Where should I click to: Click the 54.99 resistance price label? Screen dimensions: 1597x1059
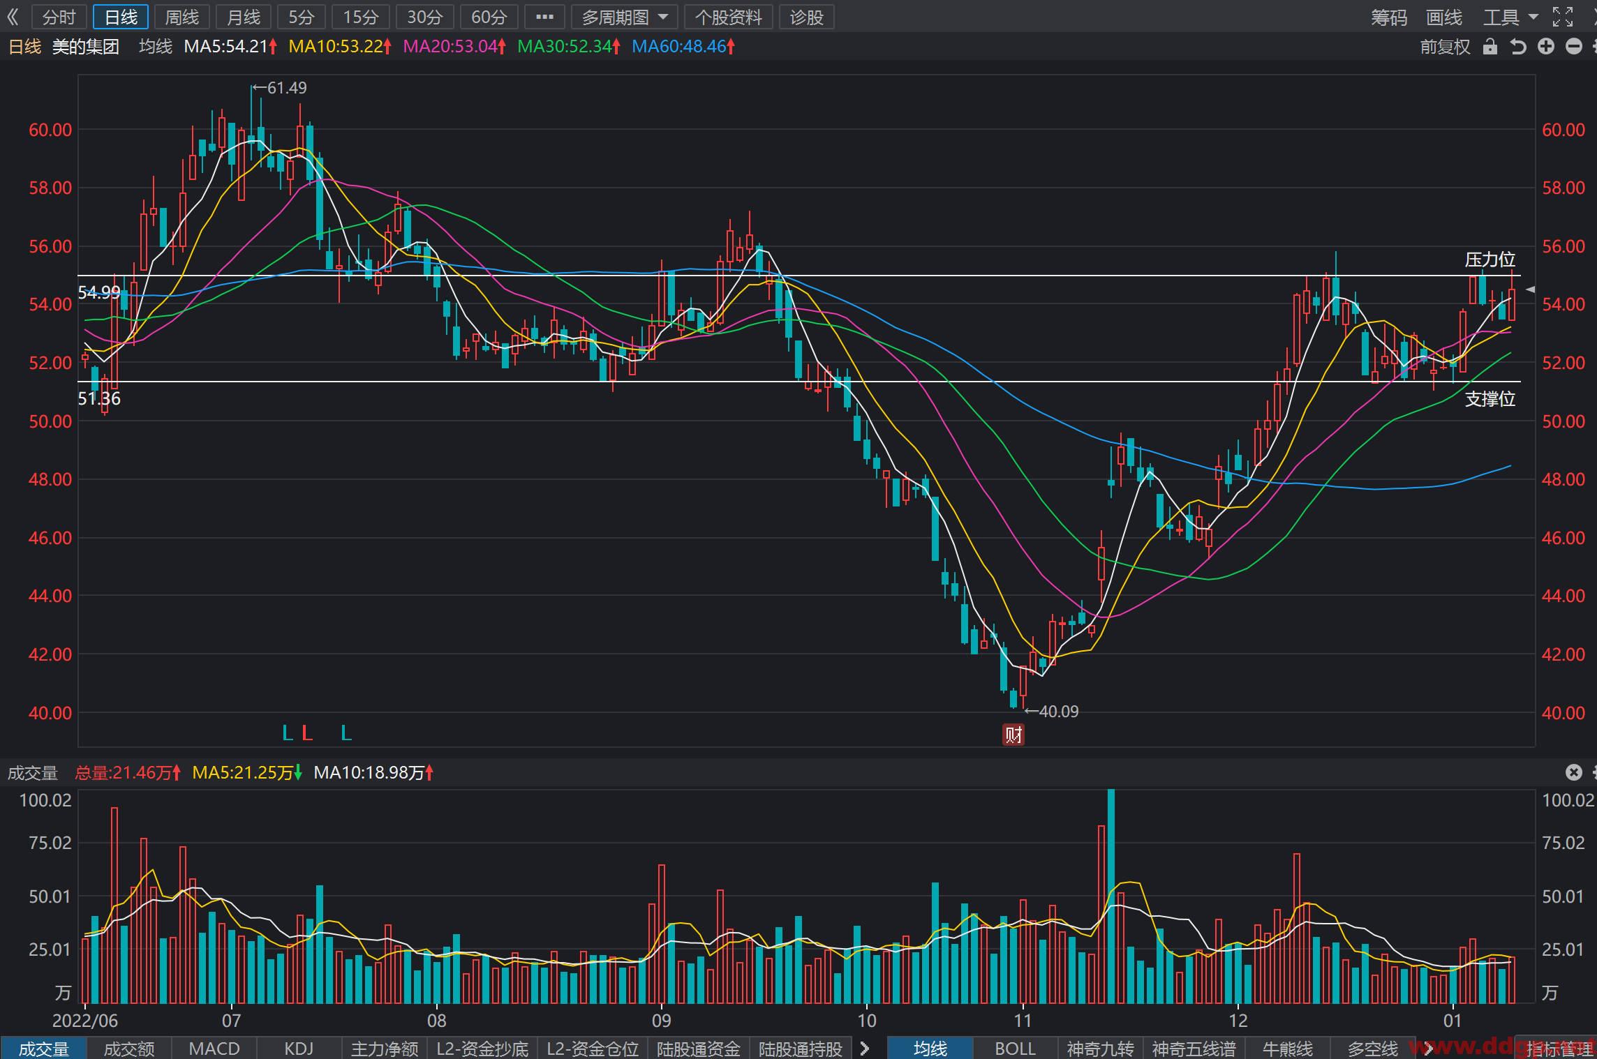(x=99, y=292)
